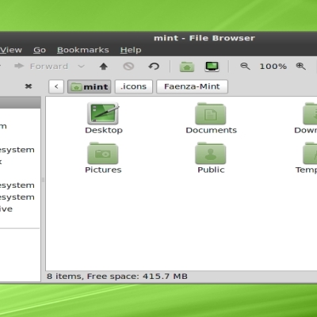The width and height of the screenshot is (317, 317).
Task: Click the mint - File Browser title bar
Action: 204,38
